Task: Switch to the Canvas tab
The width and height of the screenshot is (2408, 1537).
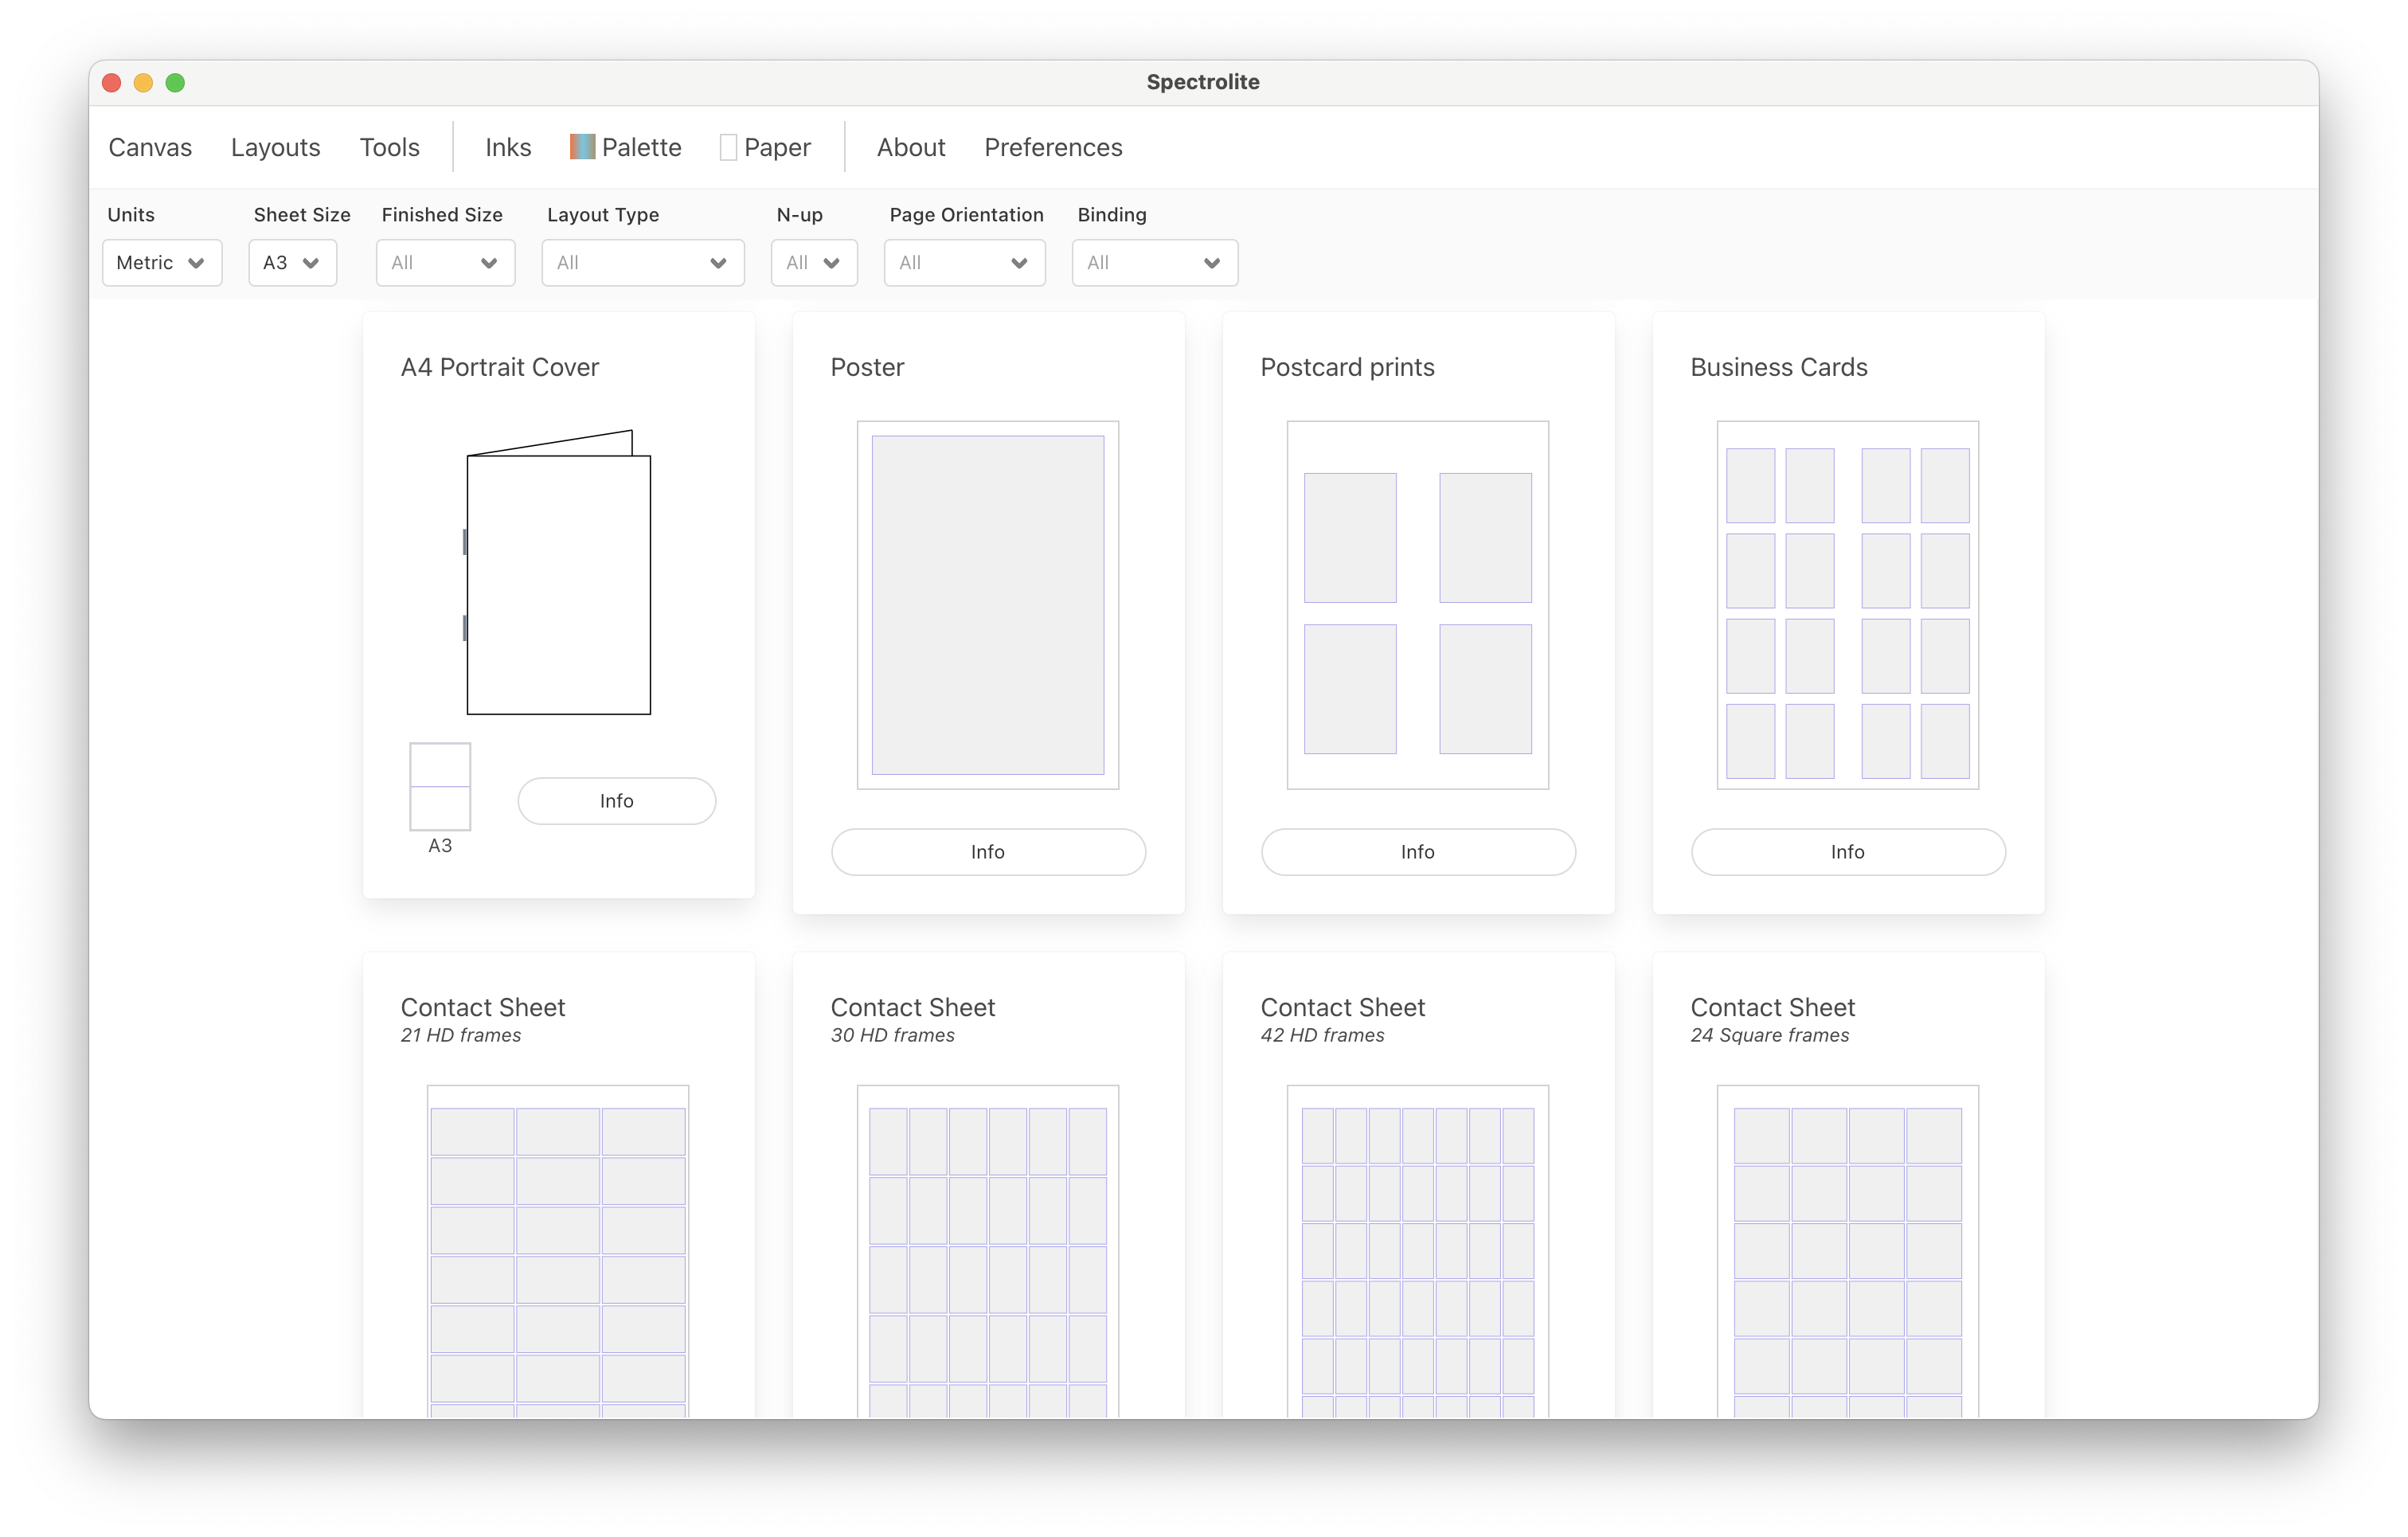Action: pos(150,147)
